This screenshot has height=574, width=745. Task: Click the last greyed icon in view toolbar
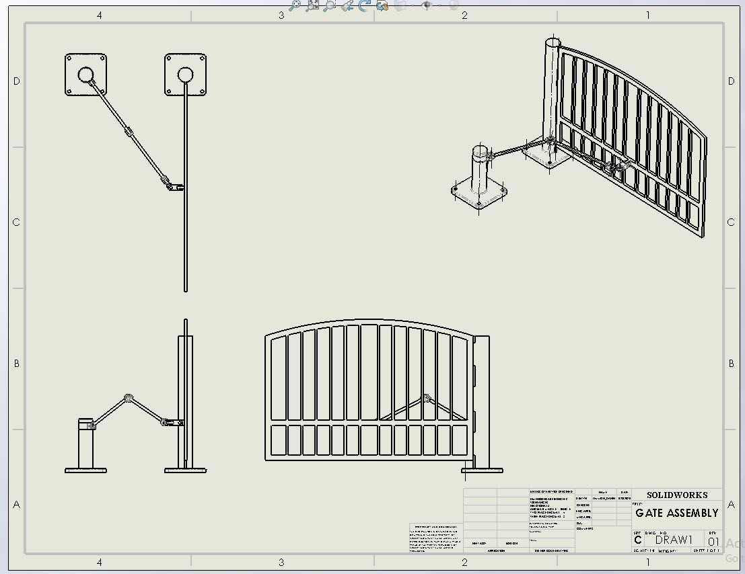click(x=454, y=5)
